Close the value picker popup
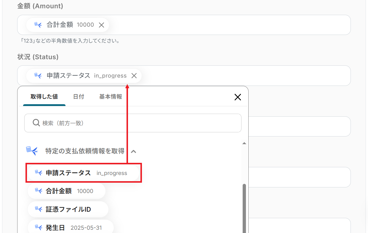This screenshot has height=233, width=368. point(238,97)
